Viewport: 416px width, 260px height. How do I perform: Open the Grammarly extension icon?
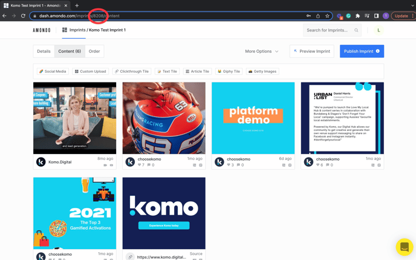pos(348,16)
